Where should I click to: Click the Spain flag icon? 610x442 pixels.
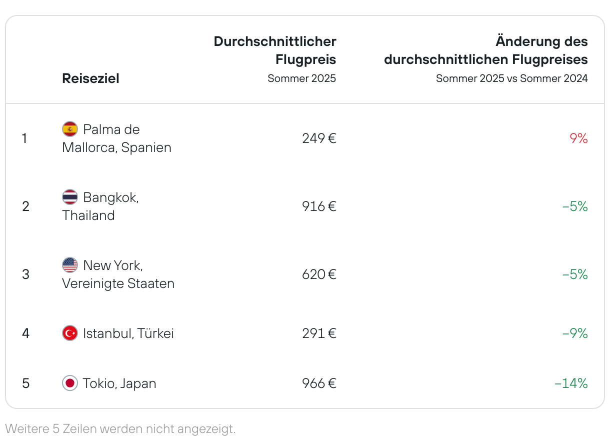(x=70, y=129)
